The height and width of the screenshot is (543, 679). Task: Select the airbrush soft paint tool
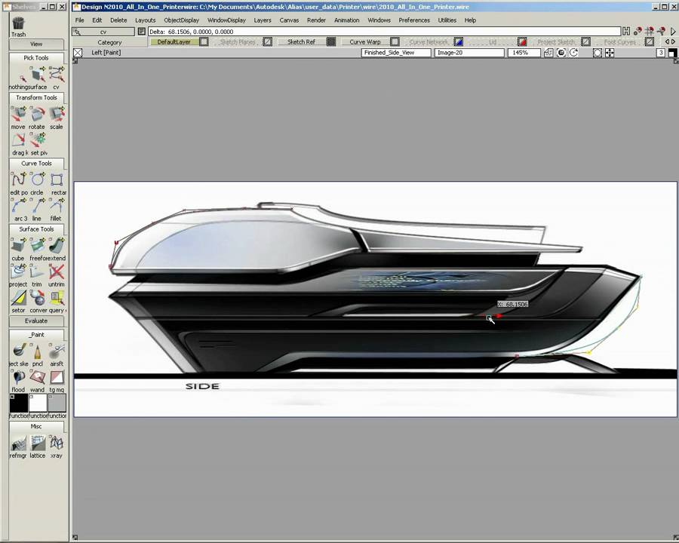pos(57,351)
